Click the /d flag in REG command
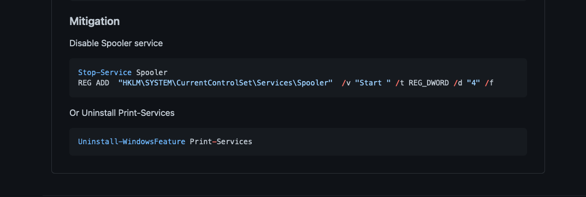Screen dimensions: 586x197 pyautogui.click(x=458, y=83)
